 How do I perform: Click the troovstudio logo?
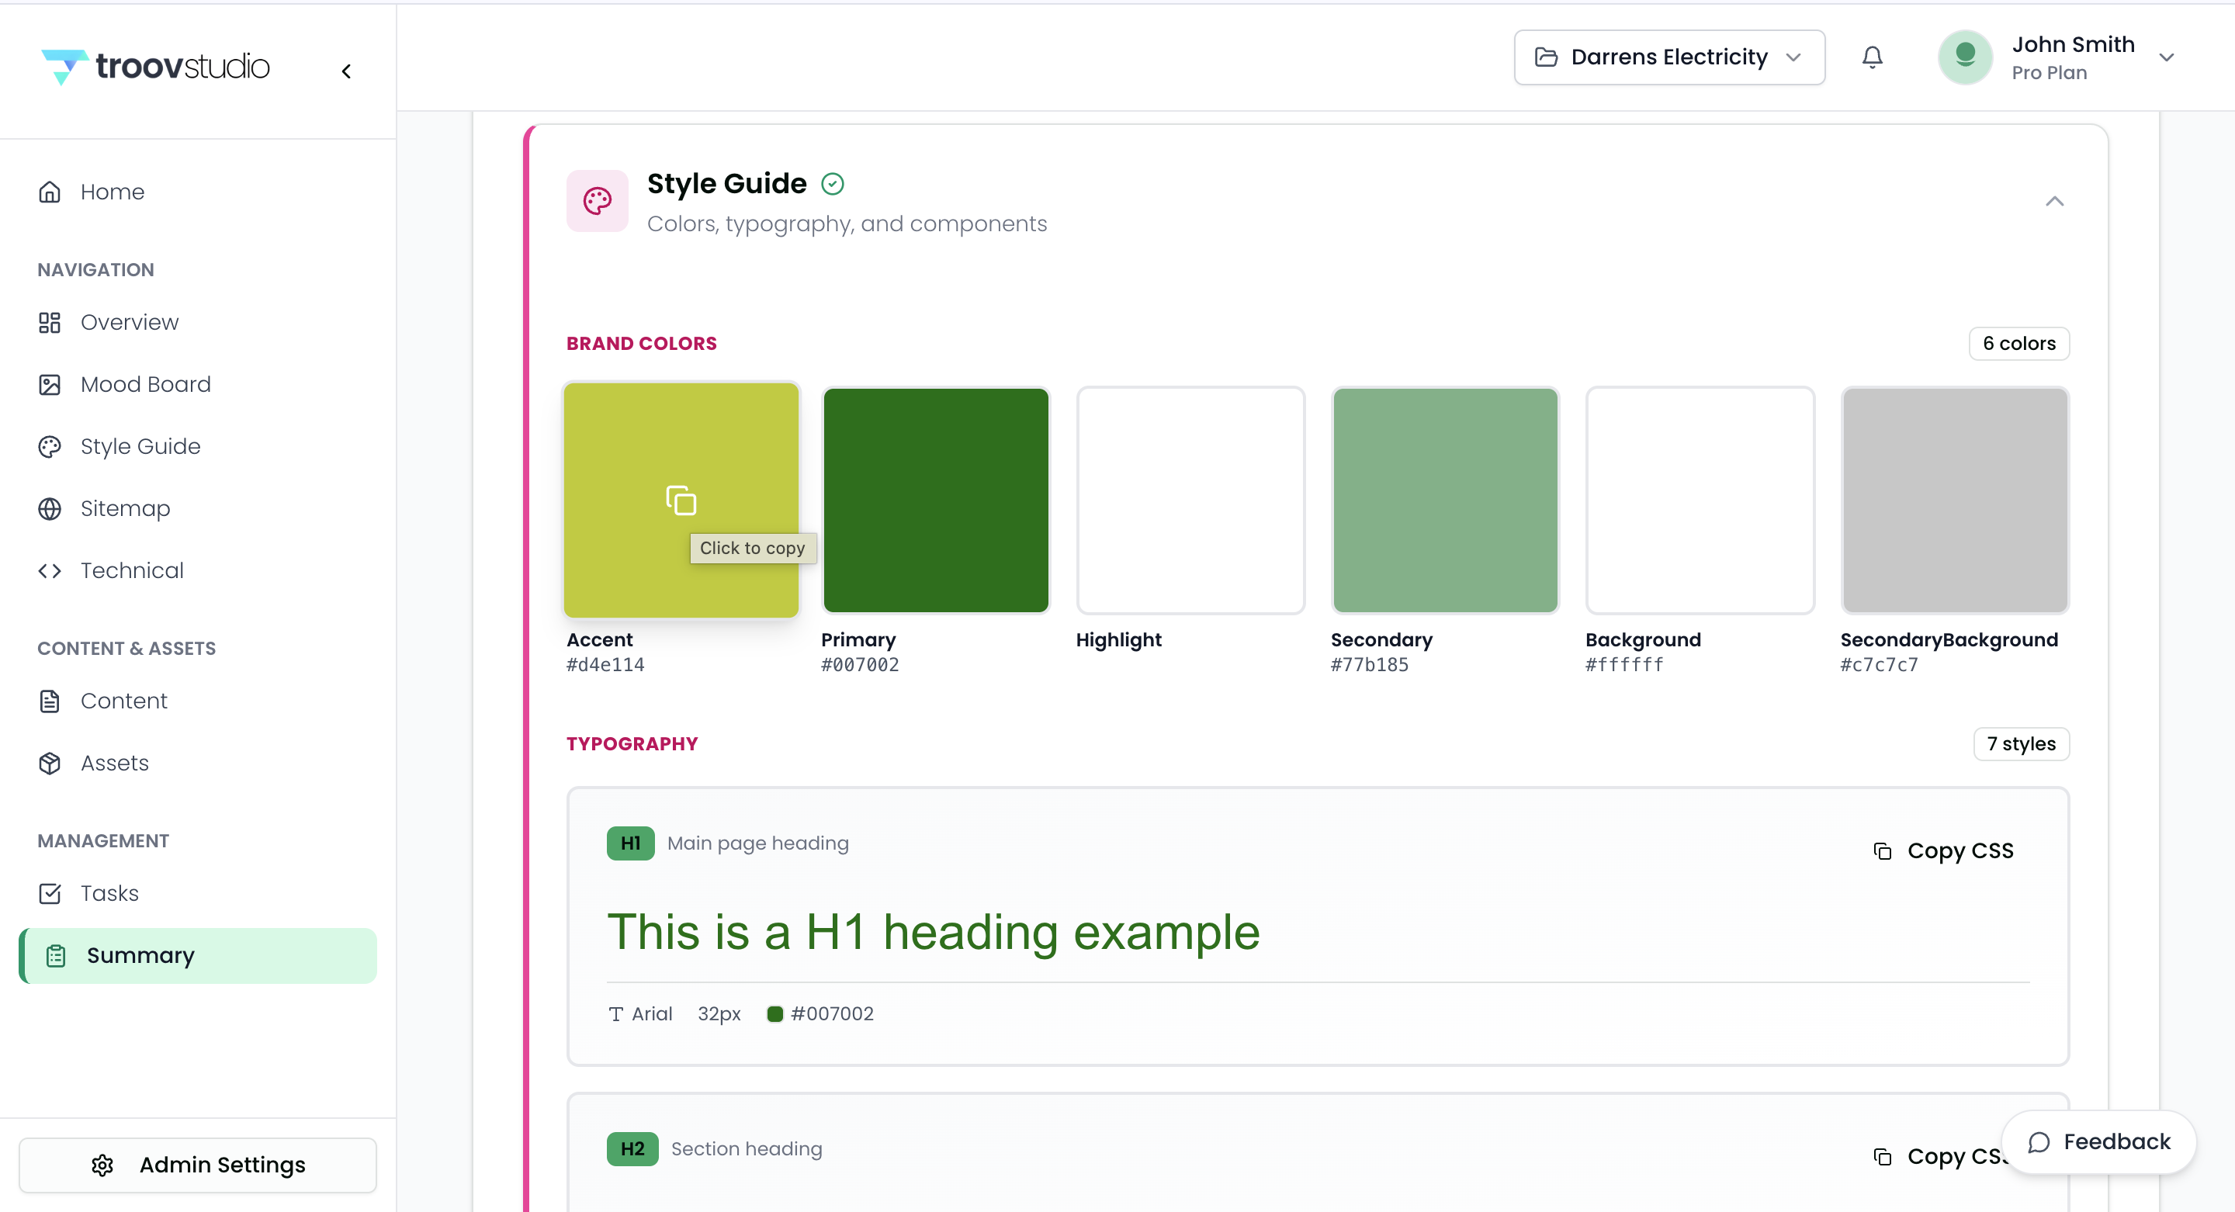(x=156, y=66)
